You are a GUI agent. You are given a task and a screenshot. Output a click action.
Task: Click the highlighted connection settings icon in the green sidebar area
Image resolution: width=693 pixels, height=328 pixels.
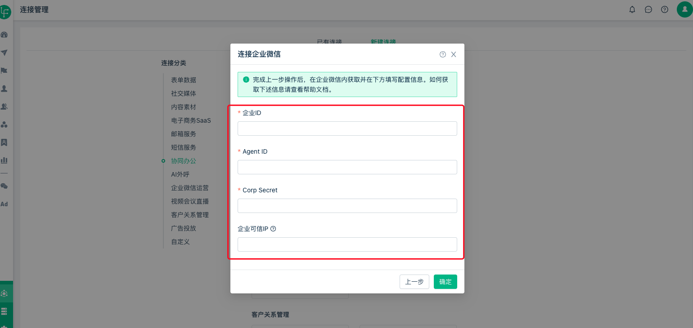(4, 293)
